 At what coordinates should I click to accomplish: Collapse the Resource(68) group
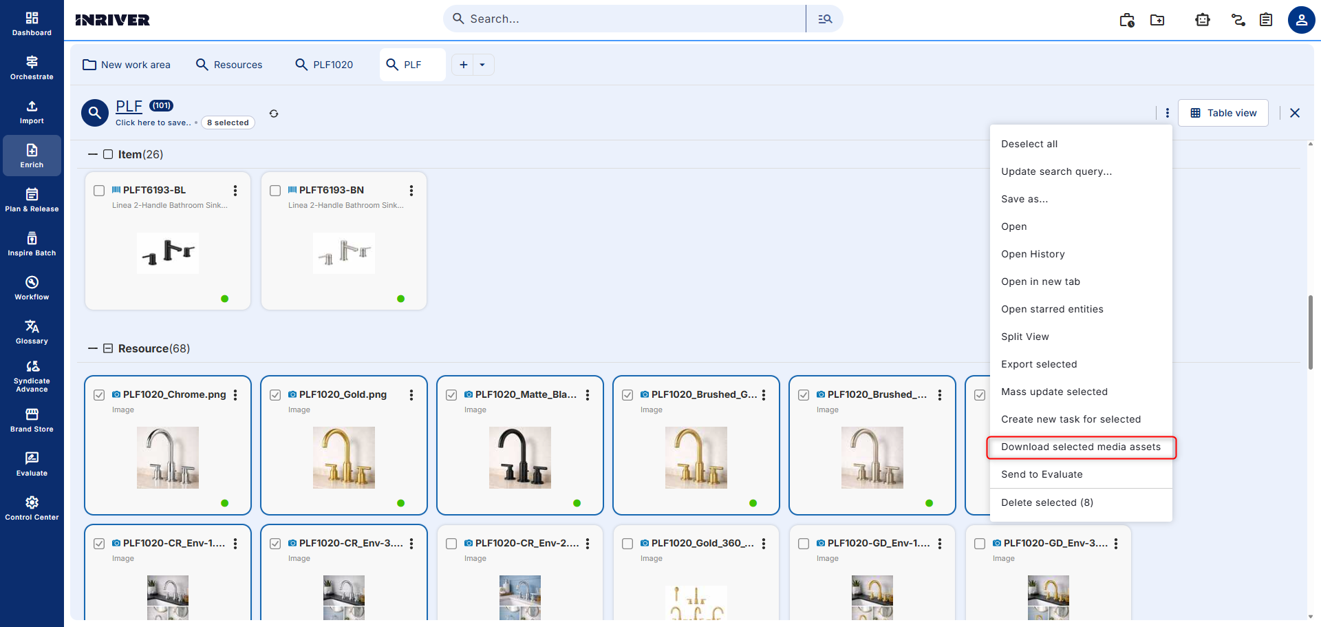pyautogui.click(x=93, y=348)
